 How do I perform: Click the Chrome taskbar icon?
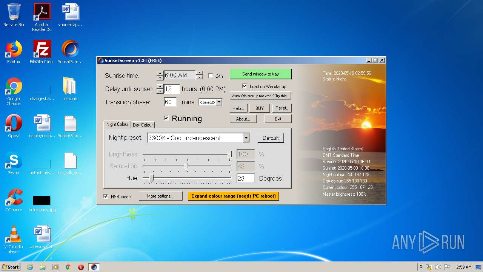(x=68, y=267)
